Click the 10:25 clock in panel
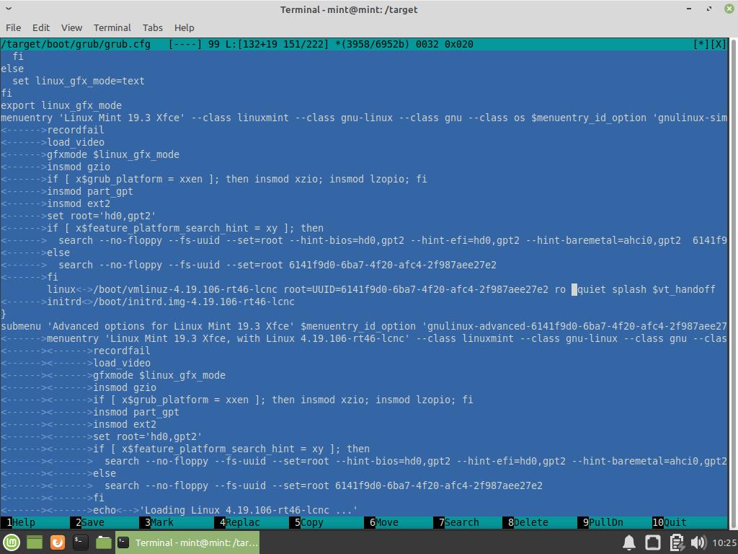Image resolution: width=738 pixels, height=554 pixels. click(724, 543)
